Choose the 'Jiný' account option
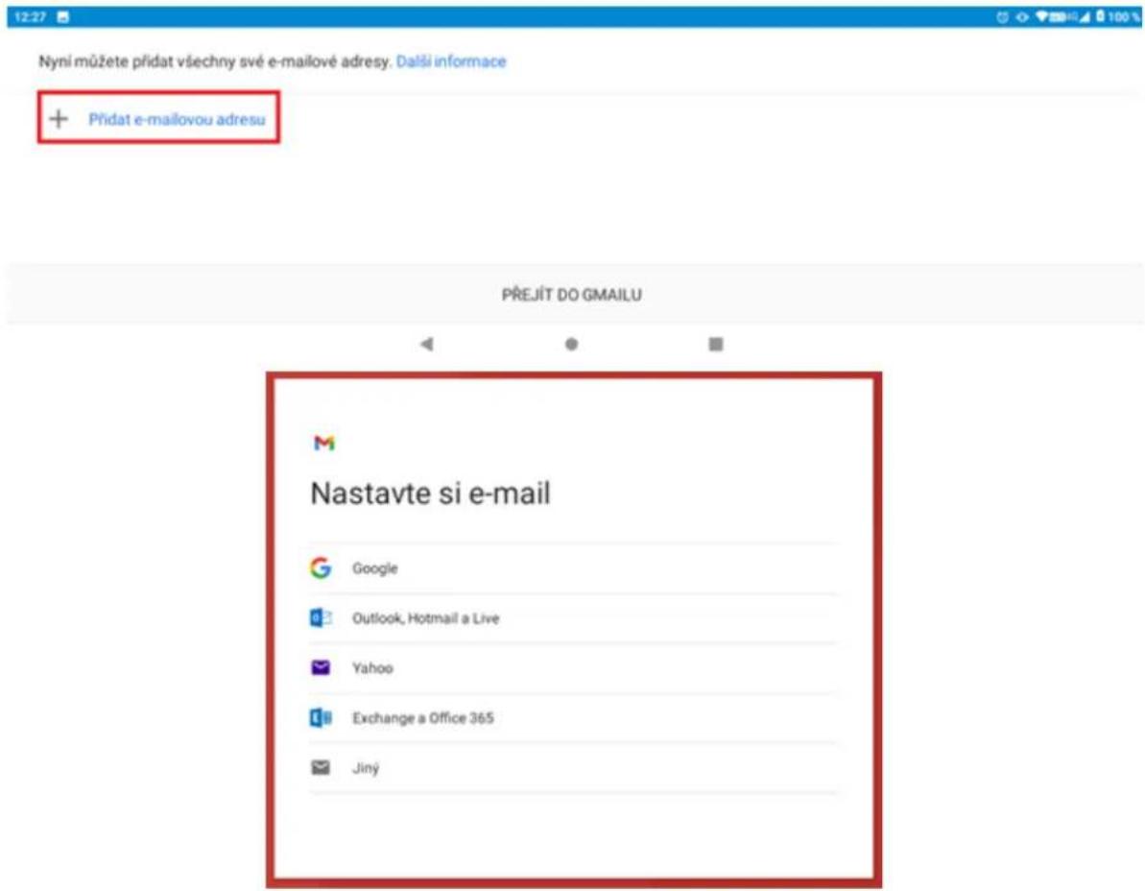The width and height of the screenshot is (1145, 891). coord(573,767)
